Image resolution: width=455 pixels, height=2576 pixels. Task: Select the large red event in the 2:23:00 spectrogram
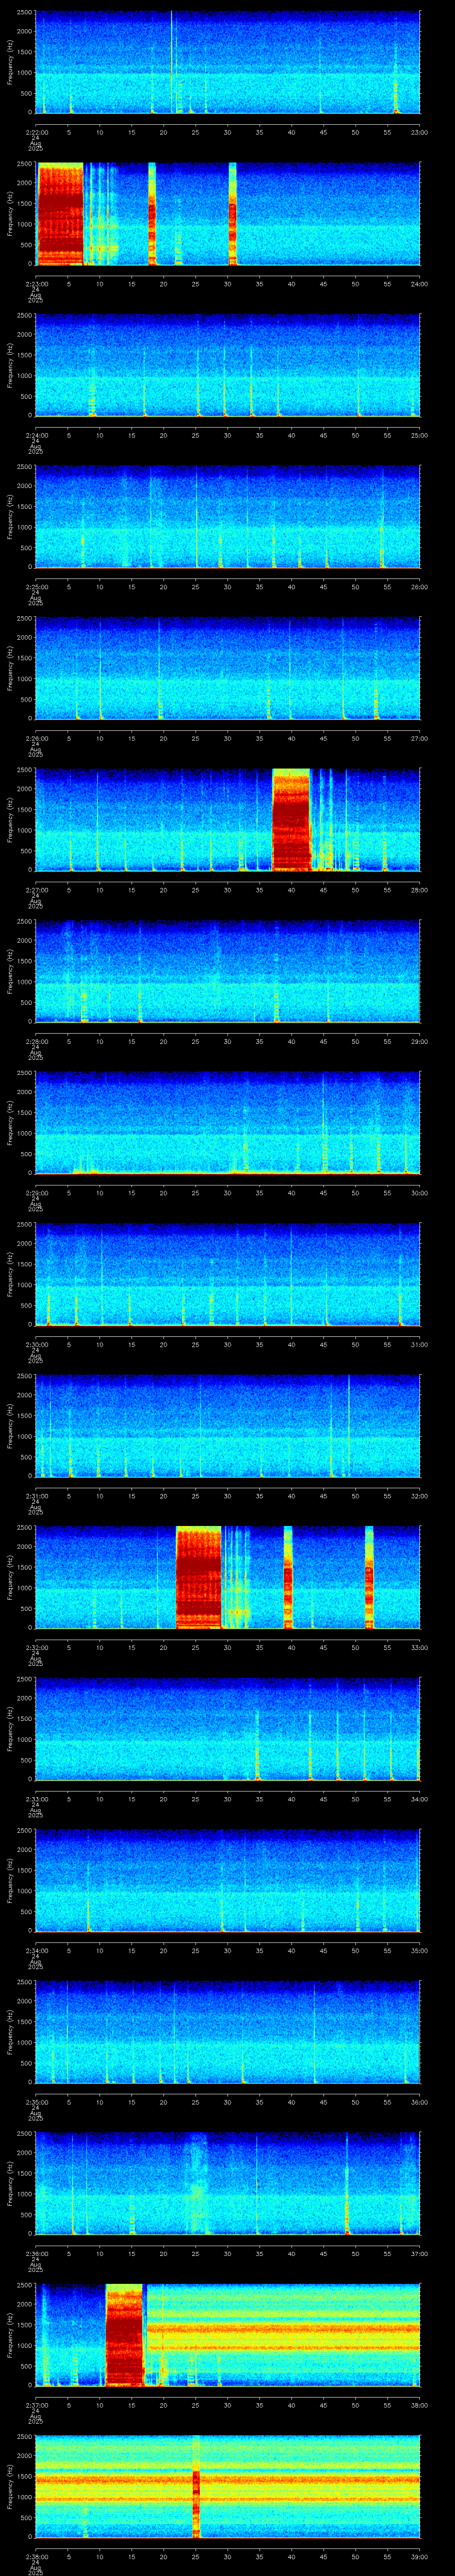60,213
